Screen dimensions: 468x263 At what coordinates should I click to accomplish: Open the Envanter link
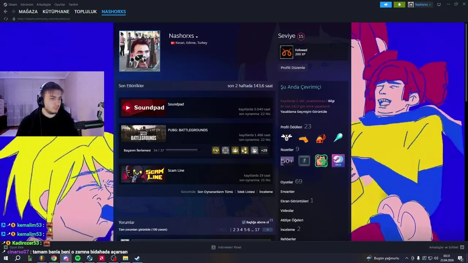287,192
